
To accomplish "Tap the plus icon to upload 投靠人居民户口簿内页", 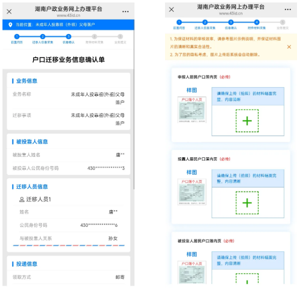I will [x=247, y=202].
